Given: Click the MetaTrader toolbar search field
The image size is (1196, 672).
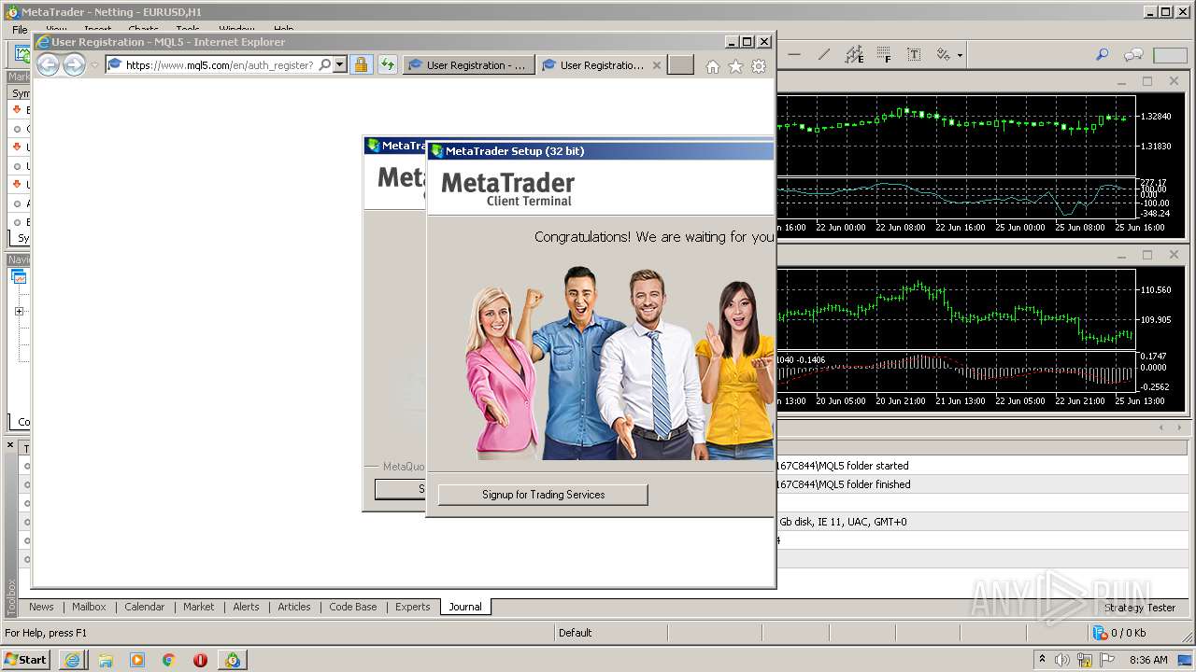Looking at the screenshot, I should tap(1170, 55).
